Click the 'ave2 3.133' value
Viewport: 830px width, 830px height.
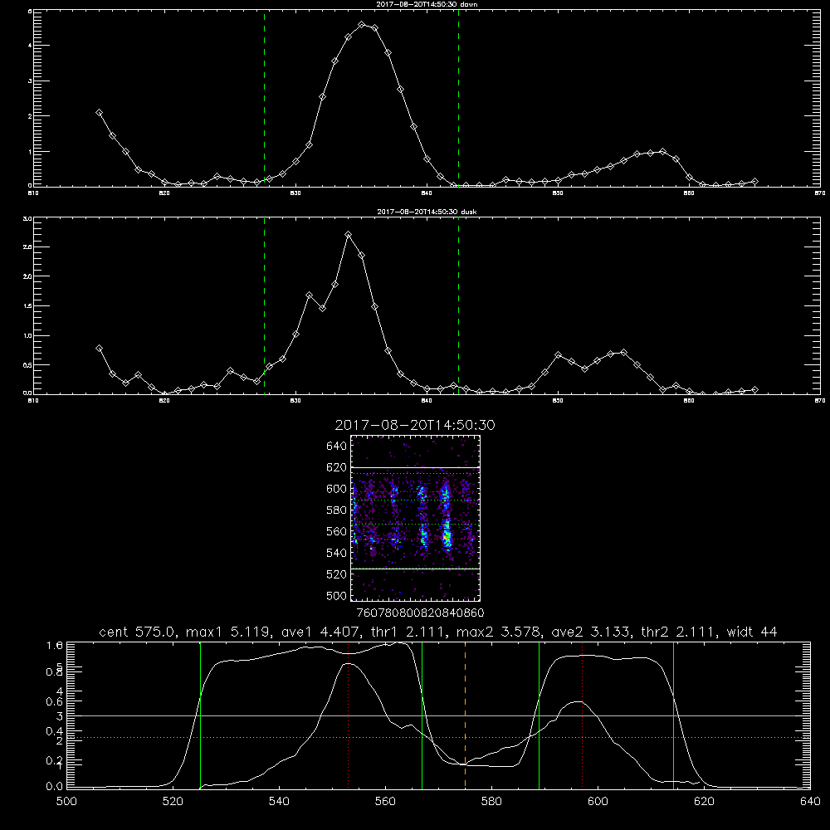[590, 632]
